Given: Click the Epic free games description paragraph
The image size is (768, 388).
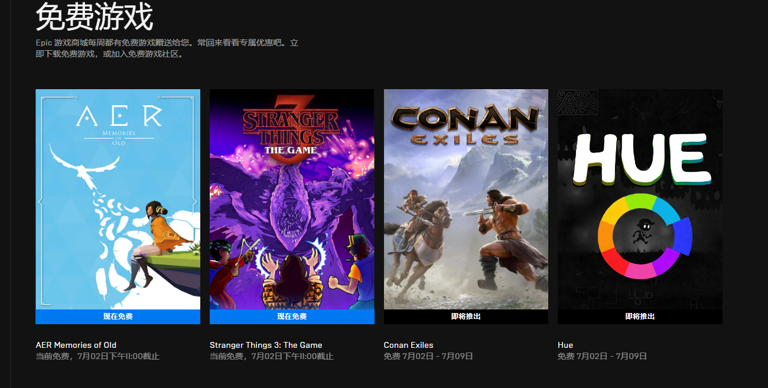Looking at the screenshot, I should pos(167,48).
